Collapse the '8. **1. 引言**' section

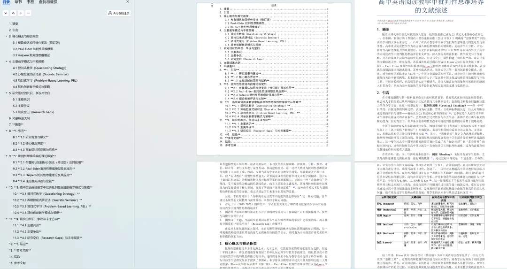click(6, 131)
